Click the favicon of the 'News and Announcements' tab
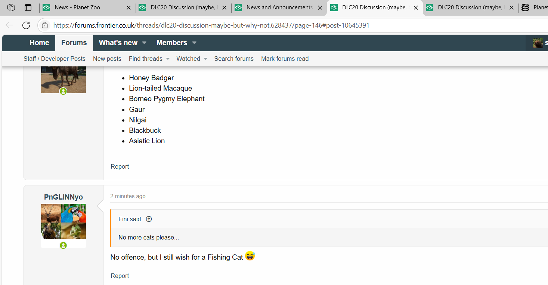This screenshot has height=285, width=548. tap(238, 7)
